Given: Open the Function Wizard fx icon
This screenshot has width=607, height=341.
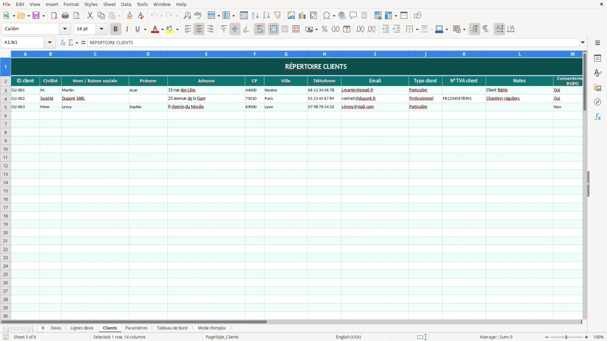Looking at the screenshot, I should tap(63, 43).
